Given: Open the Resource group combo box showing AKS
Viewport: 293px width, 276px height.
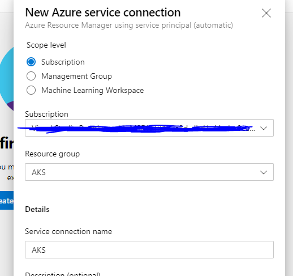Looking at the screenshot, I should point(149,172).
